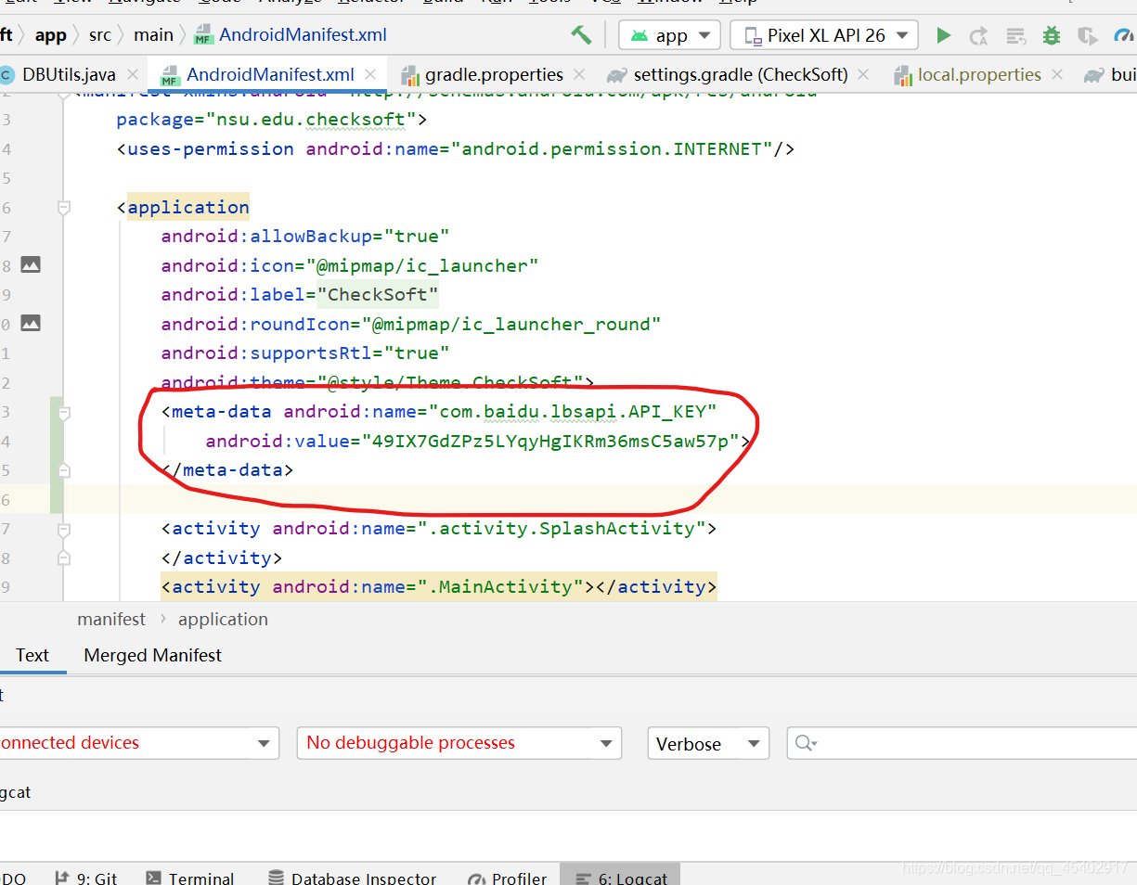Open the Verbose log level dropdown
1137x885 pixels.
708,743
